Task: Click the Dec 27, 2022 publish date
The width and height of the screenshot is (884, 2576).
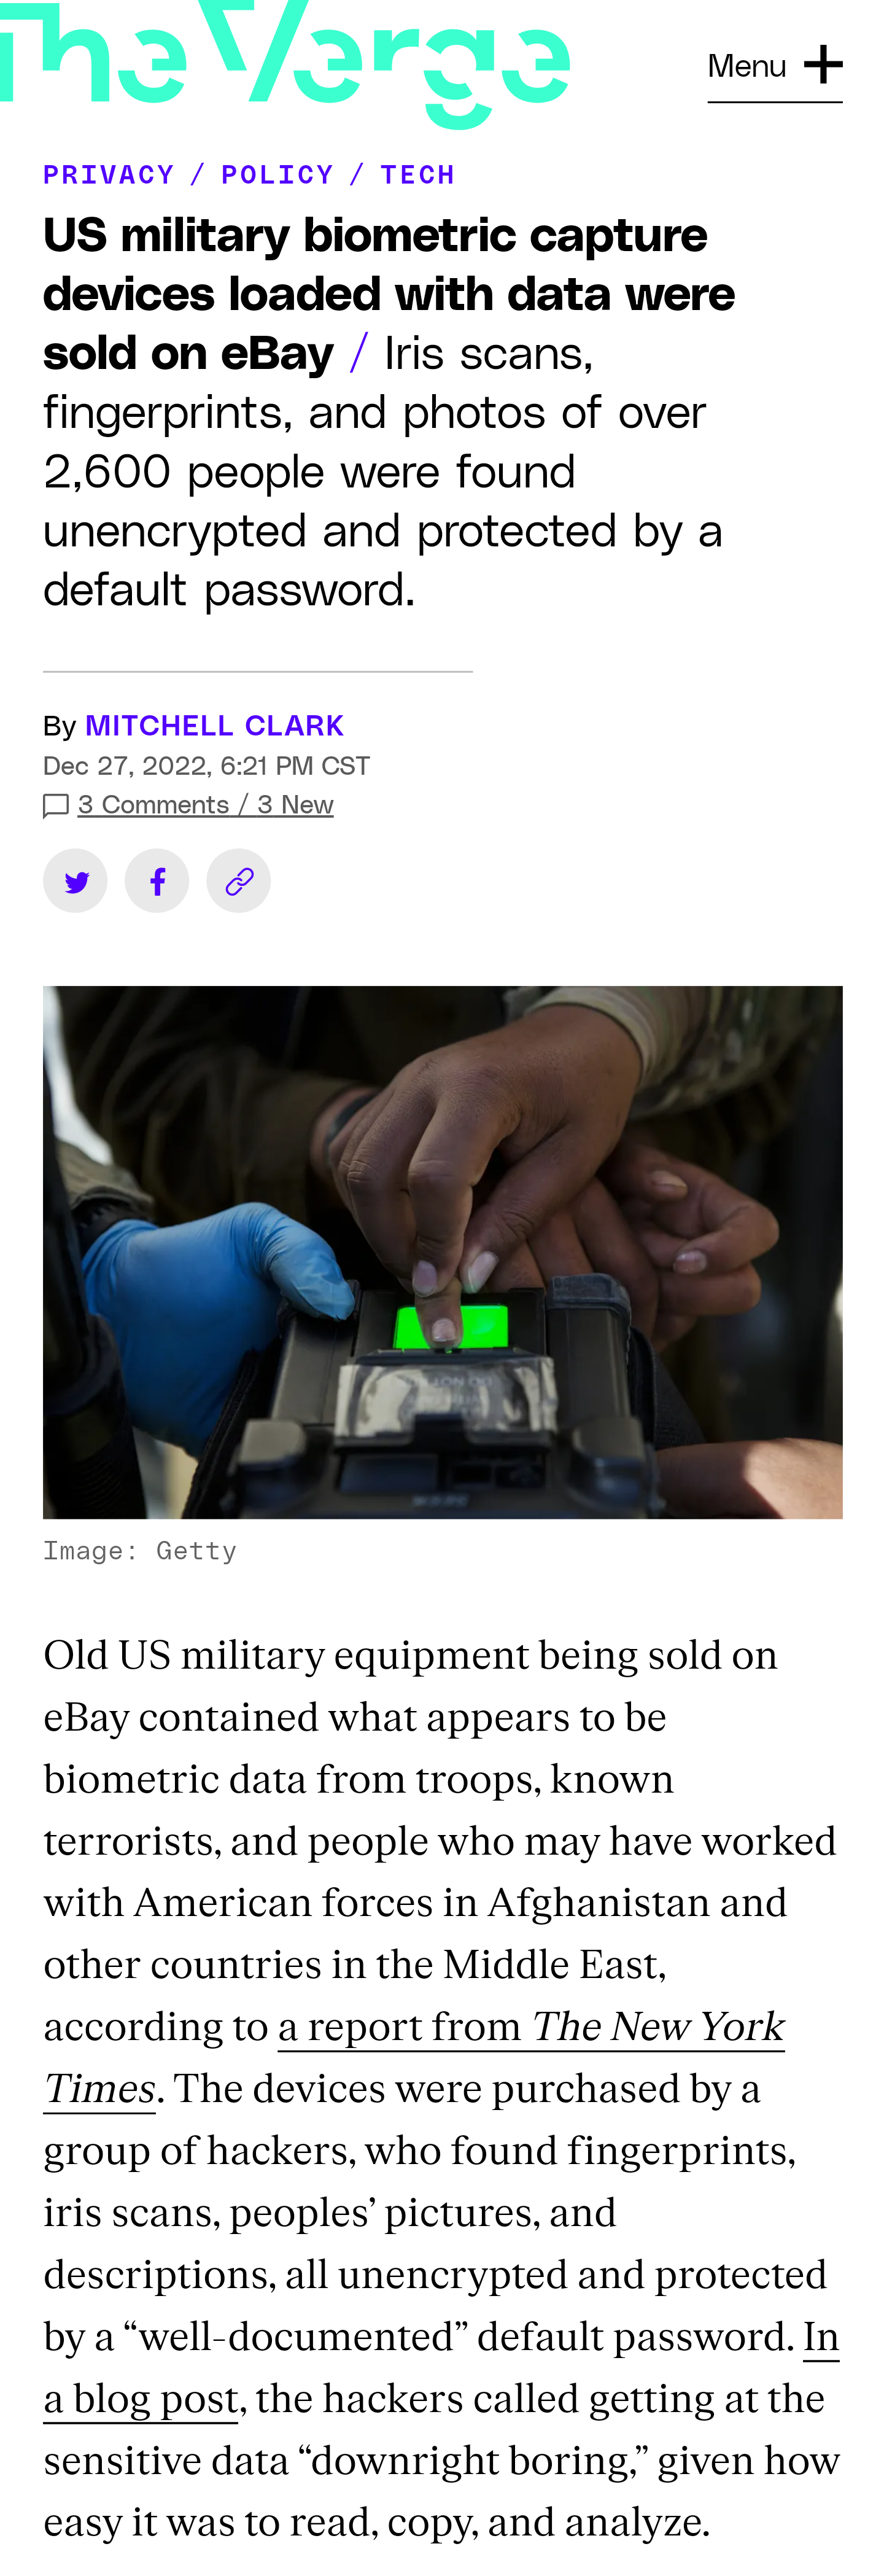Action: (206, 766)
